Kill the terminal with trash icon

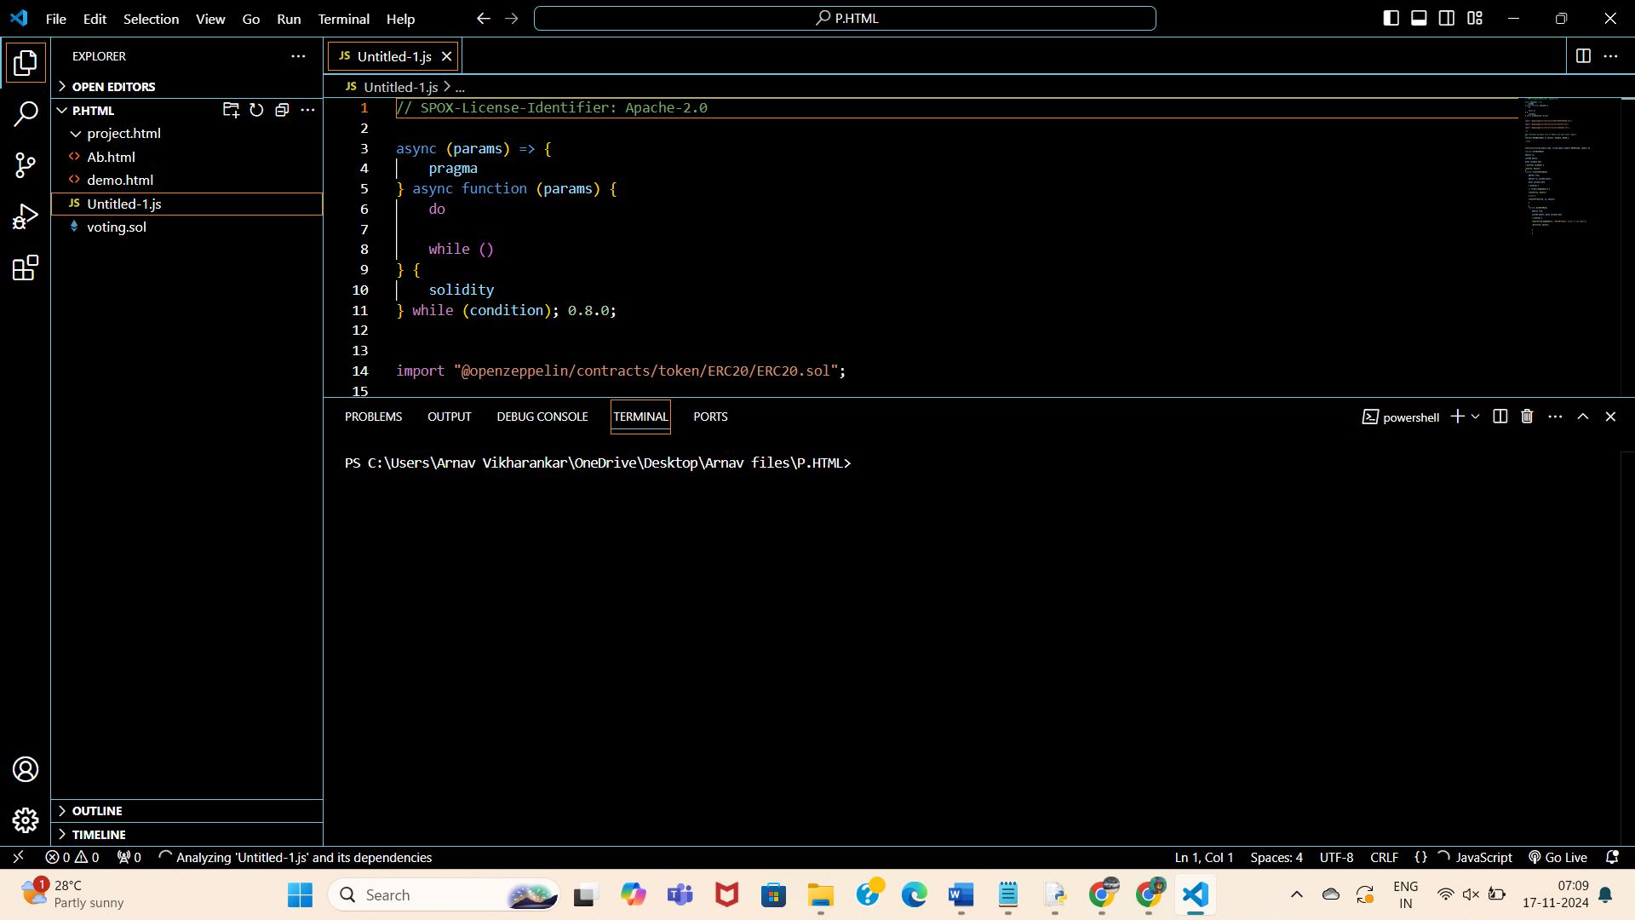[1527, 417]
